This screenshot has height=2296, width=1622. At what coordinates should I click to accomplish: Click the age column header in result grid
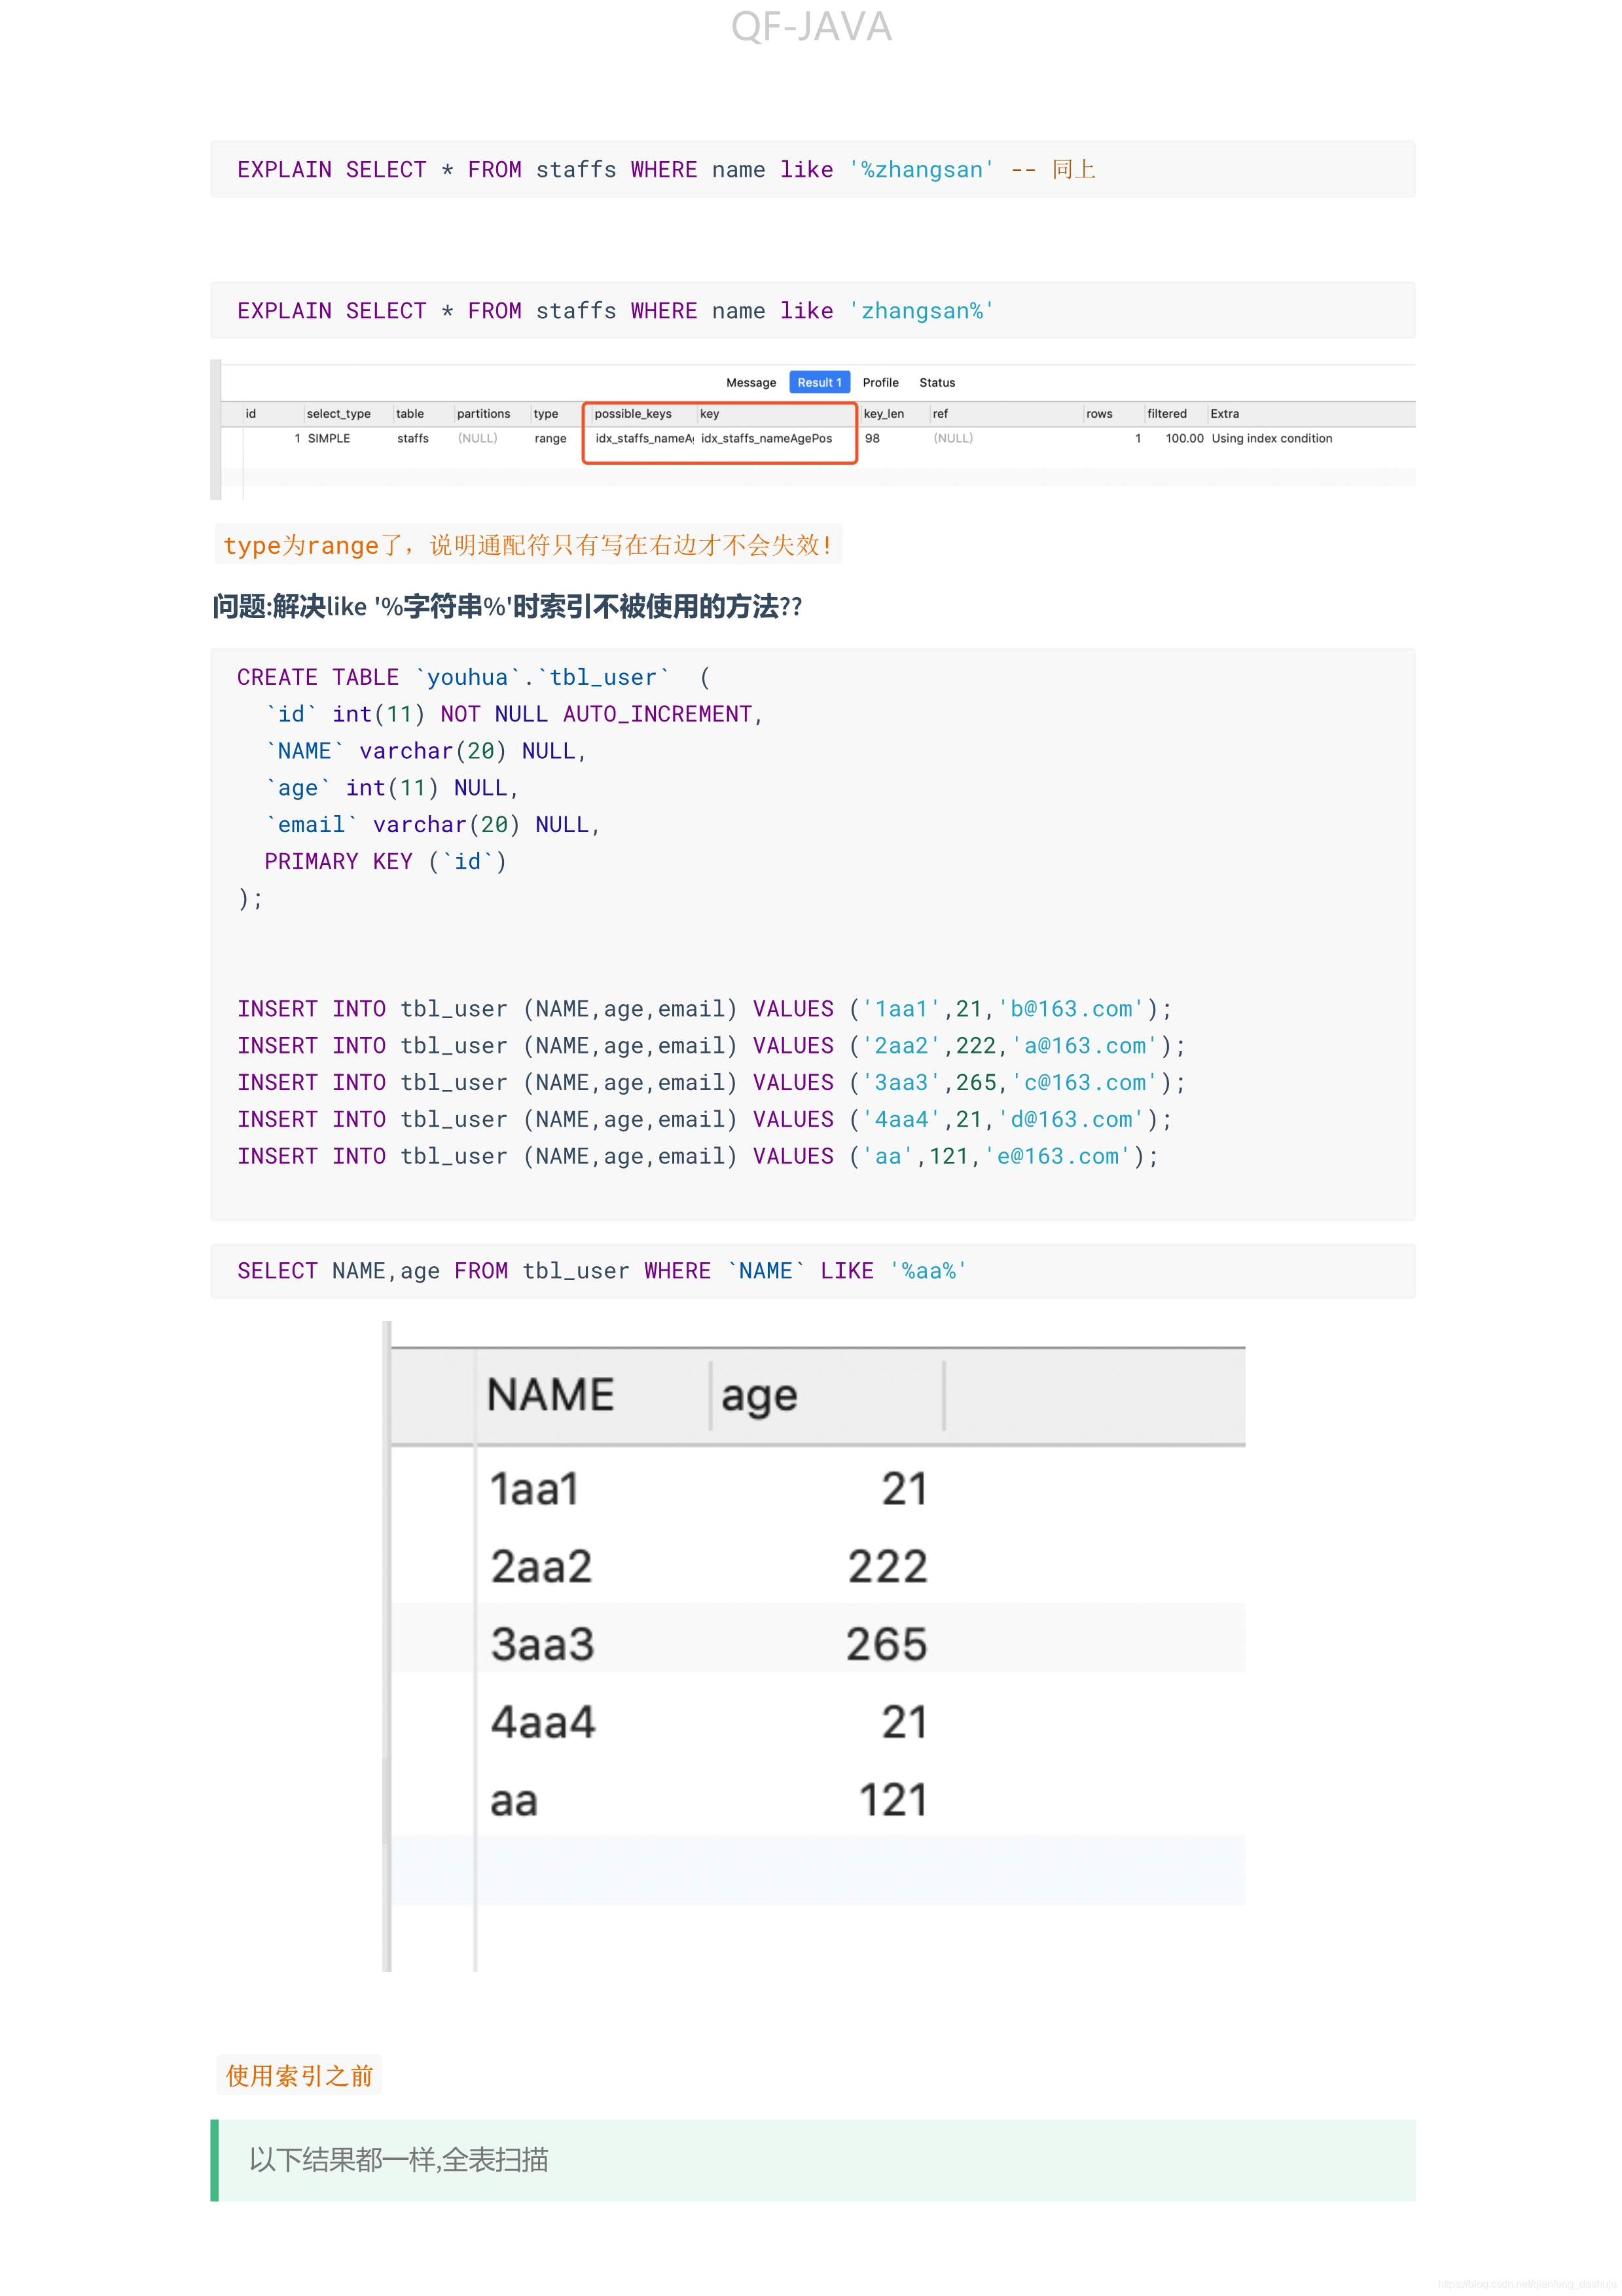pos(759,1396)
